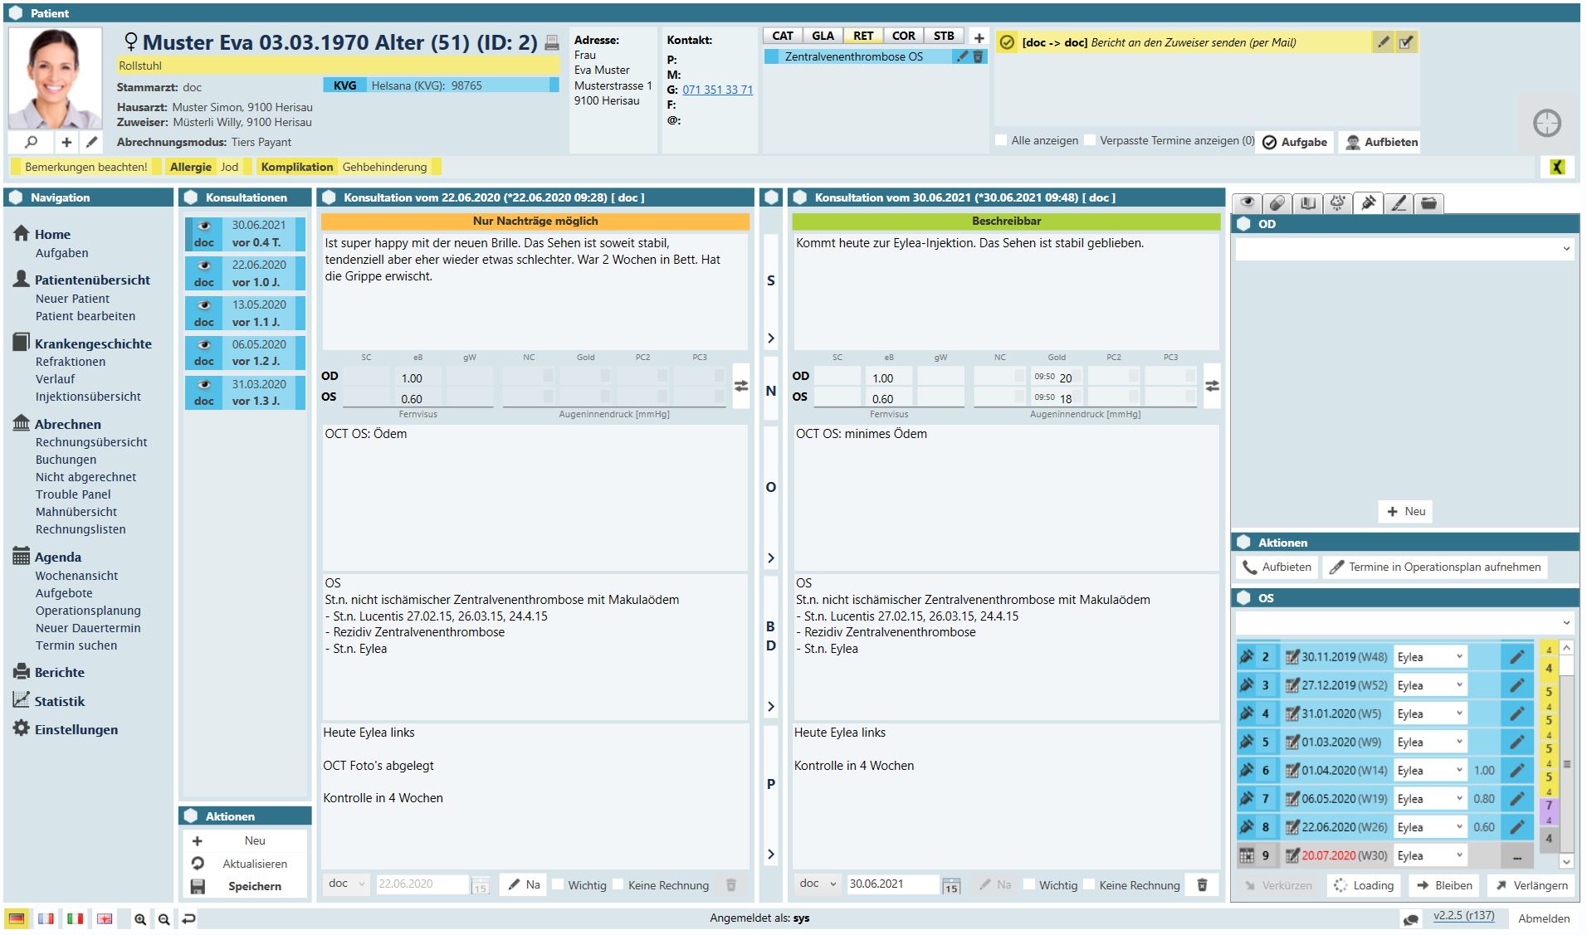Click the purple 7 interval marker
Image resolution: width=1587 pixels, height=935 pixels.
pyautogui.click(x=1548, y=806)
